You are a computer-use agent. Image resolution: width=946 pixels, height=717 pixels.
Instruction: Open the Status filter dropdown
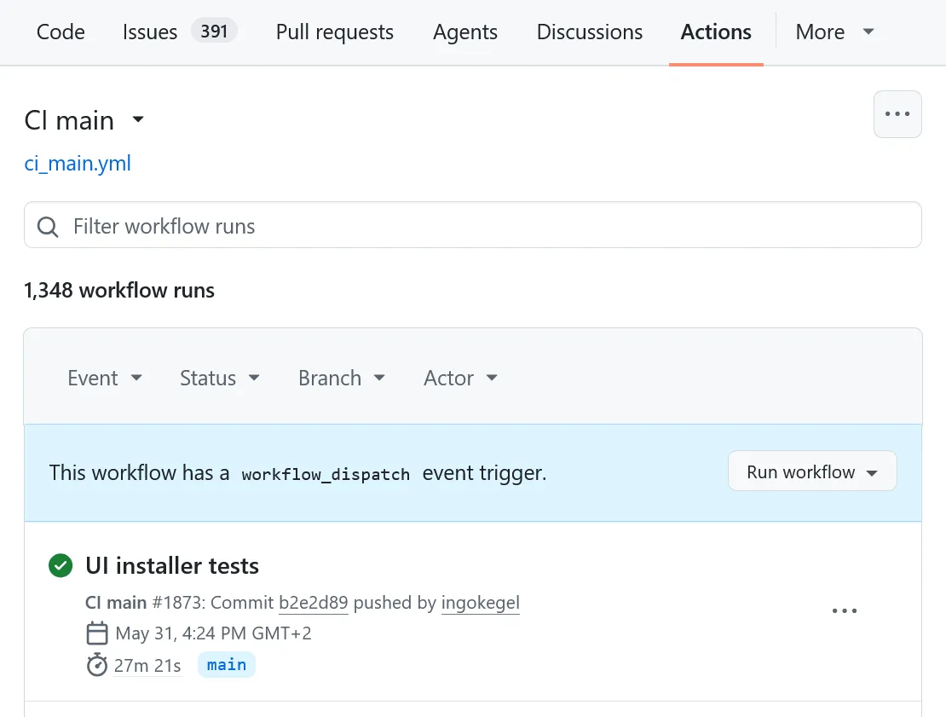[220, 379]
